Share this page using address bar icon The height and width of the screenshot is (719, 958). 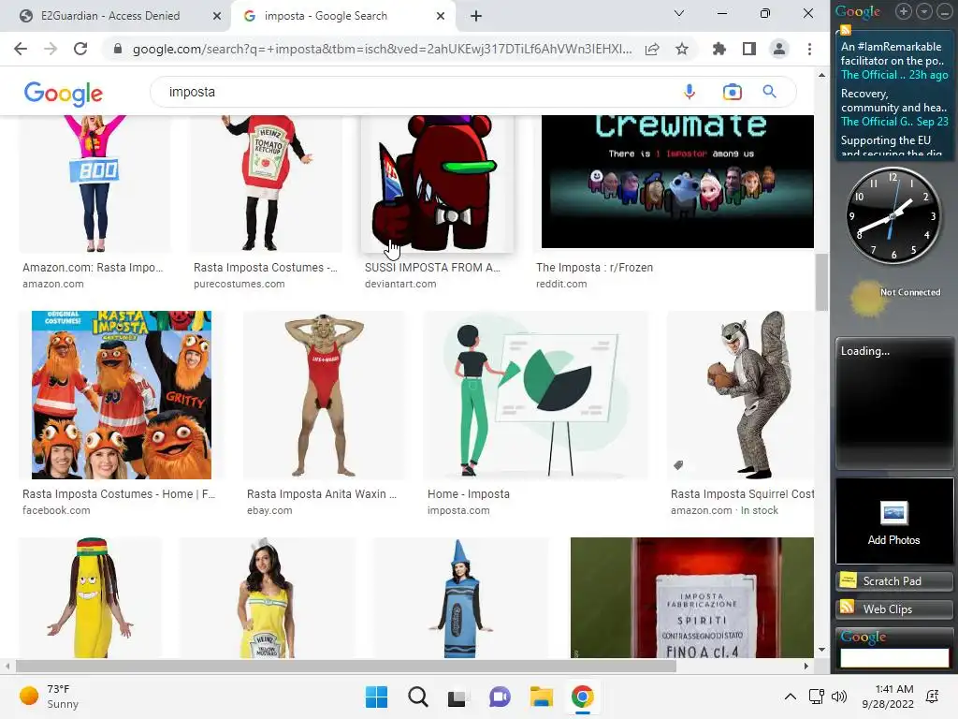[x=652, y=49]
